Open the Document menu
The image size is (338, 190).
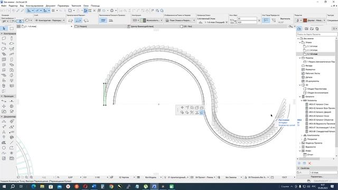click(x=51, y=6)
